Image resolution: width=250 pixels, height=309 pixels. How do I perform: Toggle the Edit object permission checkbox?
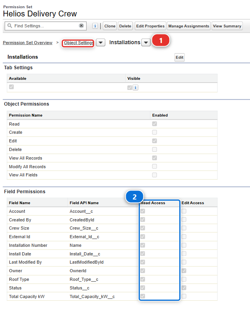(155, 141)
